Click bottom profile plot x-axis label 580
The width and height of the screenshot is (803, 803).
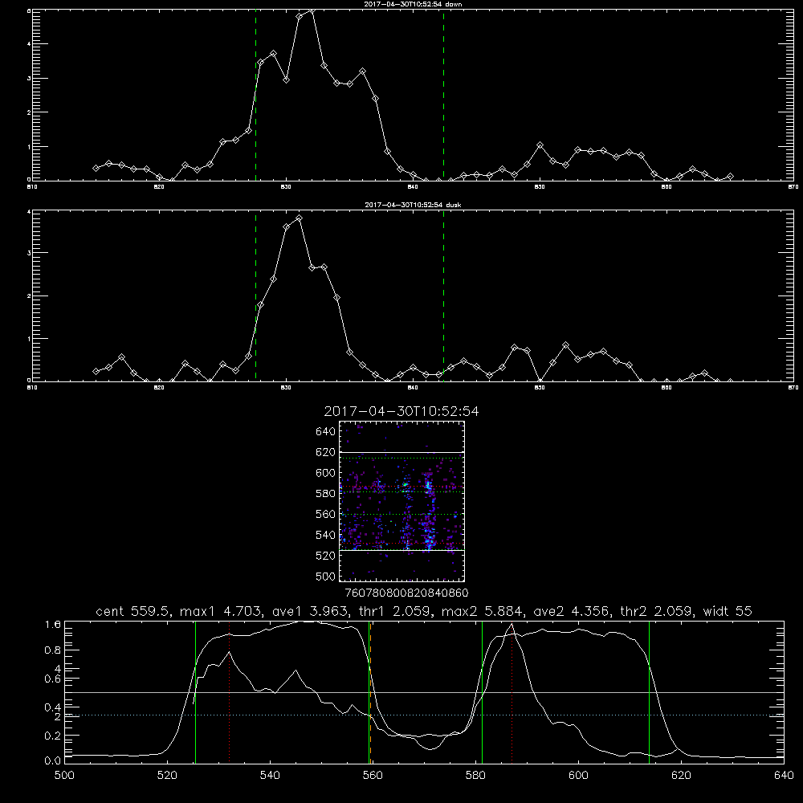(475, 776)
